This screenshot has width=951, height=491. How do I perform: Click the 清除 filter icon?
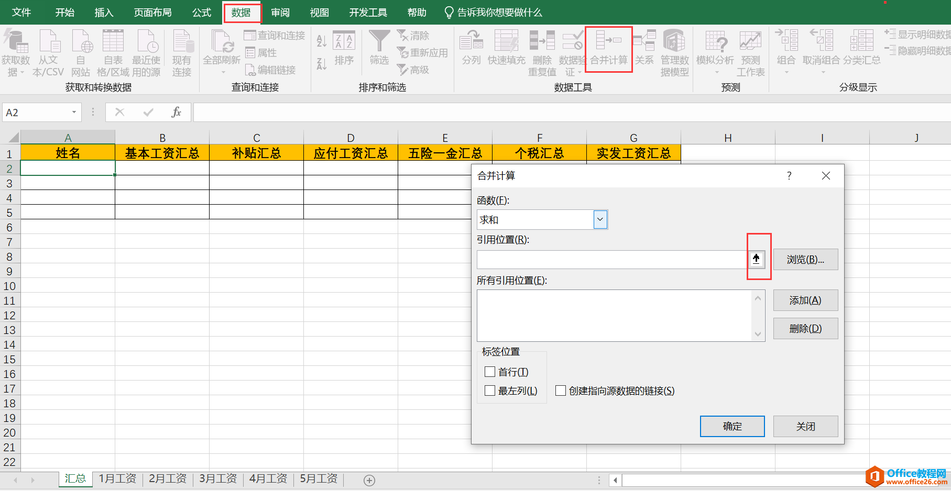[x=413, y=35]
